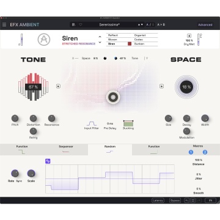Click the Space 0 % amount knob
The width and height of the screenshot is (220, 220).
click(105, 58)
